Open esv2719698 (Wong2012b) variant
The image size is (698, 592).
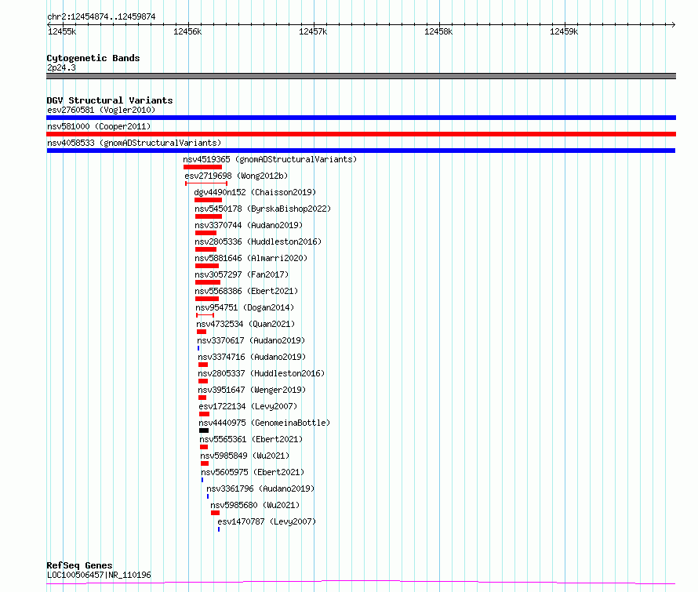point(236,176)
